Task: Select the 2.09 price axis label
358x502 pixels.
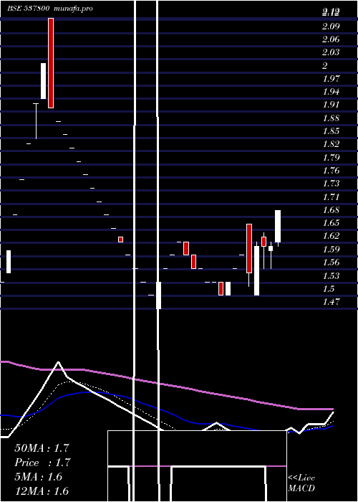Action: coord(331,26)
